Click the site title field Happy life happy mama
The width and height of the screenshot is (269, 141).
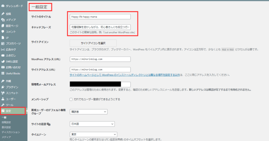[100, 17]
